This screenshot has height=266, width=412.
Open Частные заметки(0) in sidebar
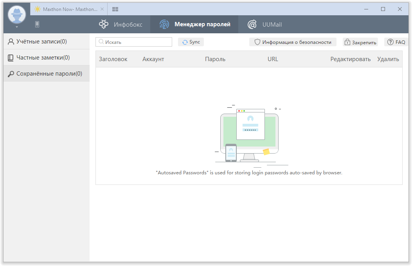click(47, 57)
